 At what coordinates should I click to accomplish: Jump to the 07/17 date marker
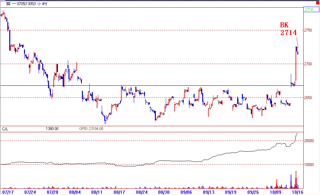coord(7,192)
